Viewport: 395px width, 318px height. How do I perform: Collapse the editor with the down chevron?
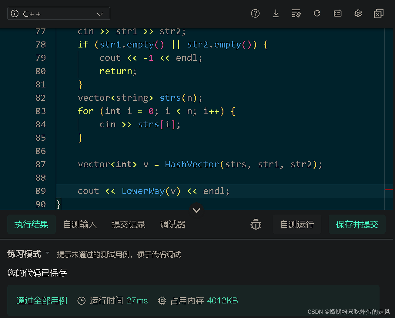196,210
